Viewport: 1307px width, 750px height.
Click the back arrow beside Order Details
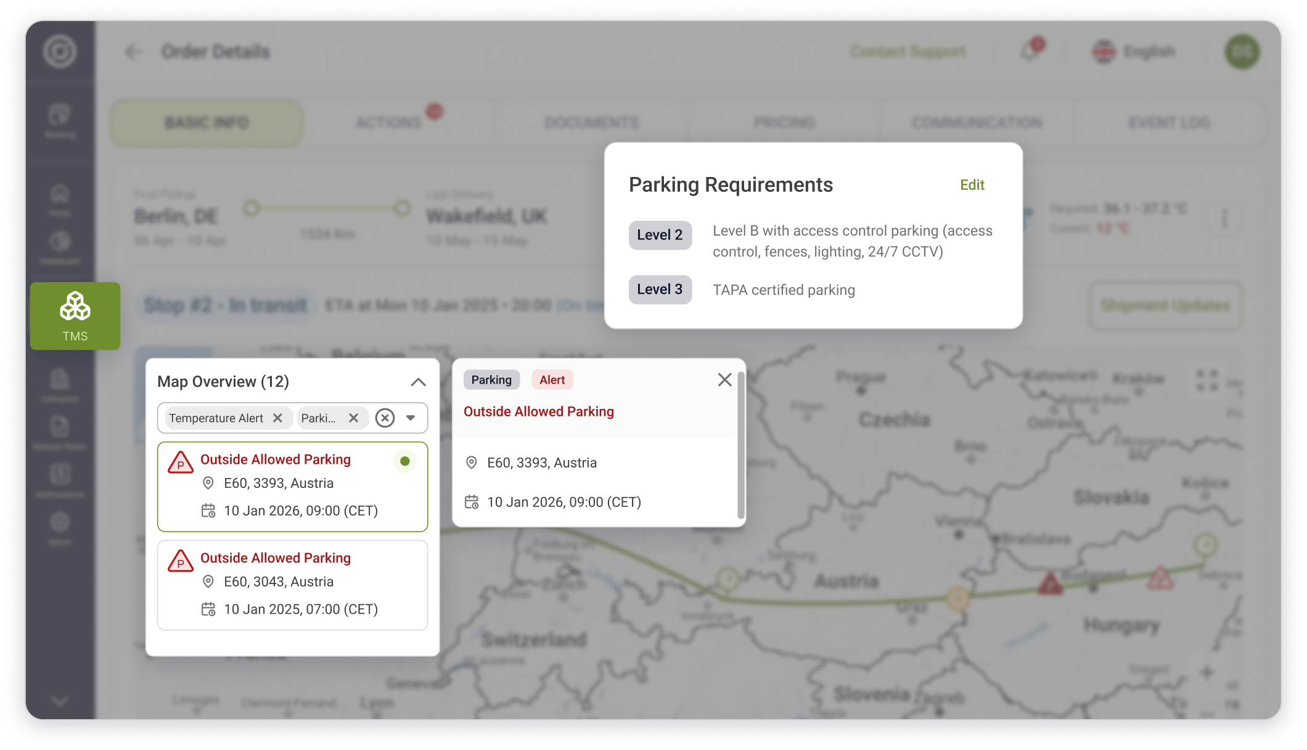point(133,52)
